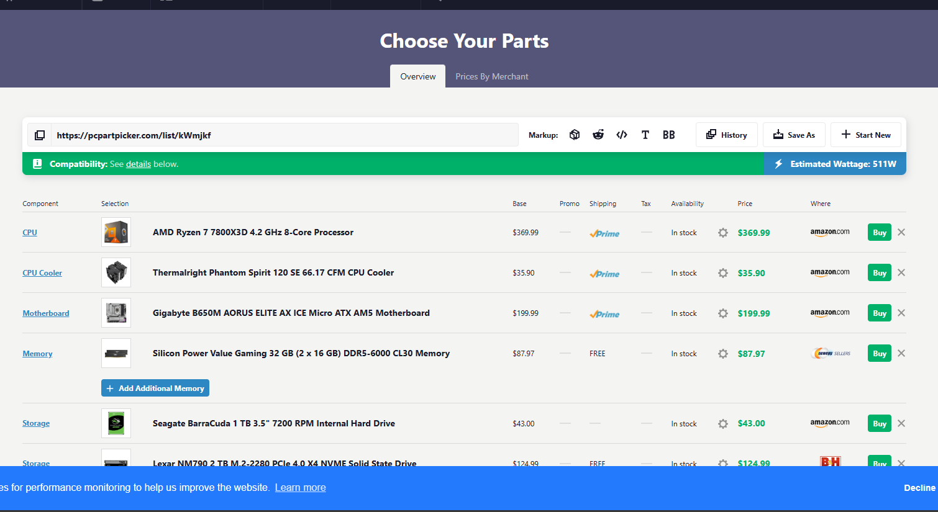Remove Silicon Power memory from list
This screenshot has width=938, height=512.
pos(901,353)
